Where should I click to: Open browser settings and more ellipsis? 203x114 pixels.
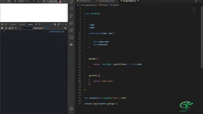point(64,1)
